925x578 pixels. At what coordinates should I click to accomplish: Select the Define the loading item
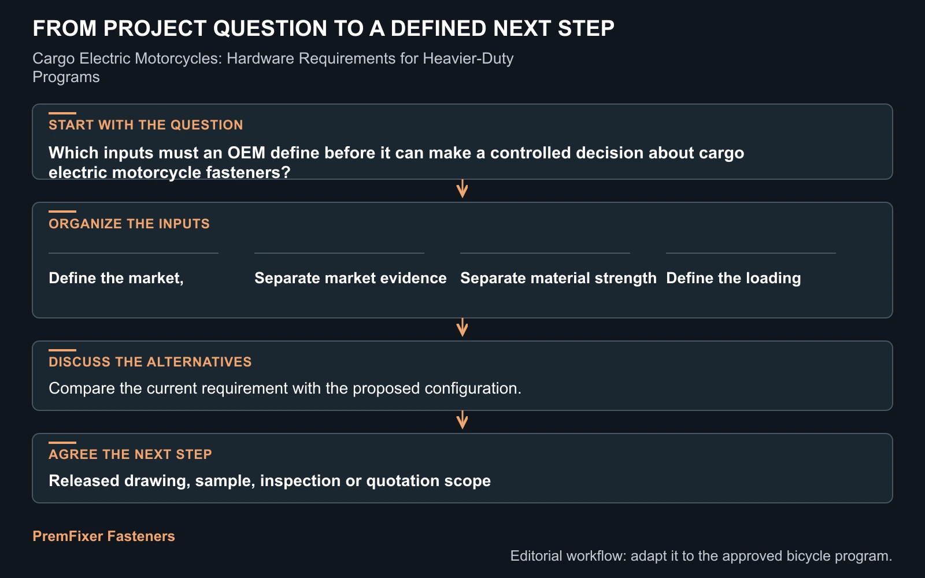(734, 278)
